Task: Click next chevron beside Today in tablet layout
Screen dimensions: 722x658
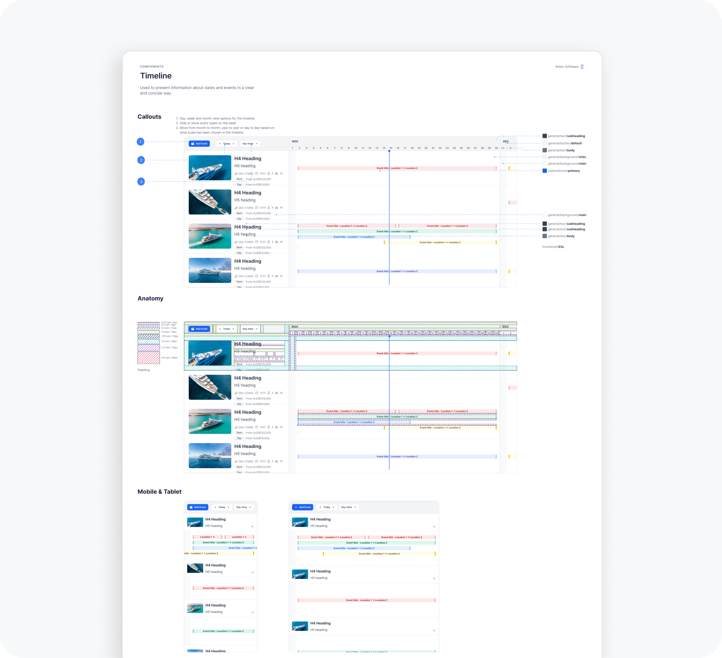Action: tap(333, 507)
